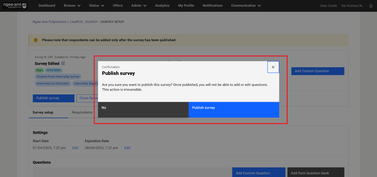Click the yellow warning icon in notice banner

(x=36, y=40)
